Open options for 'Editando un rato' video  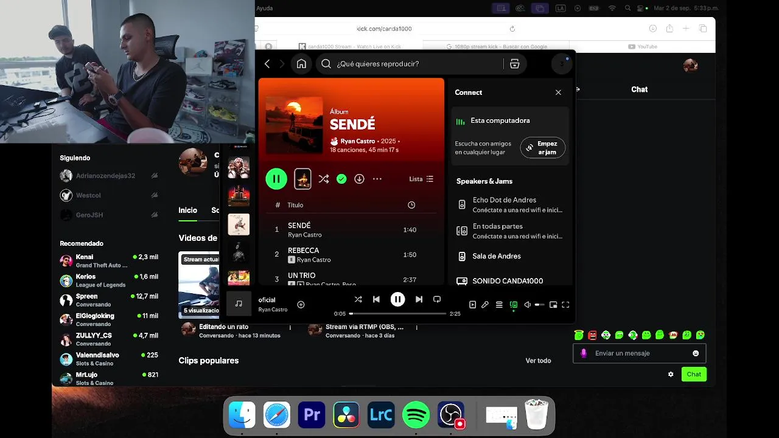point(290,327)
